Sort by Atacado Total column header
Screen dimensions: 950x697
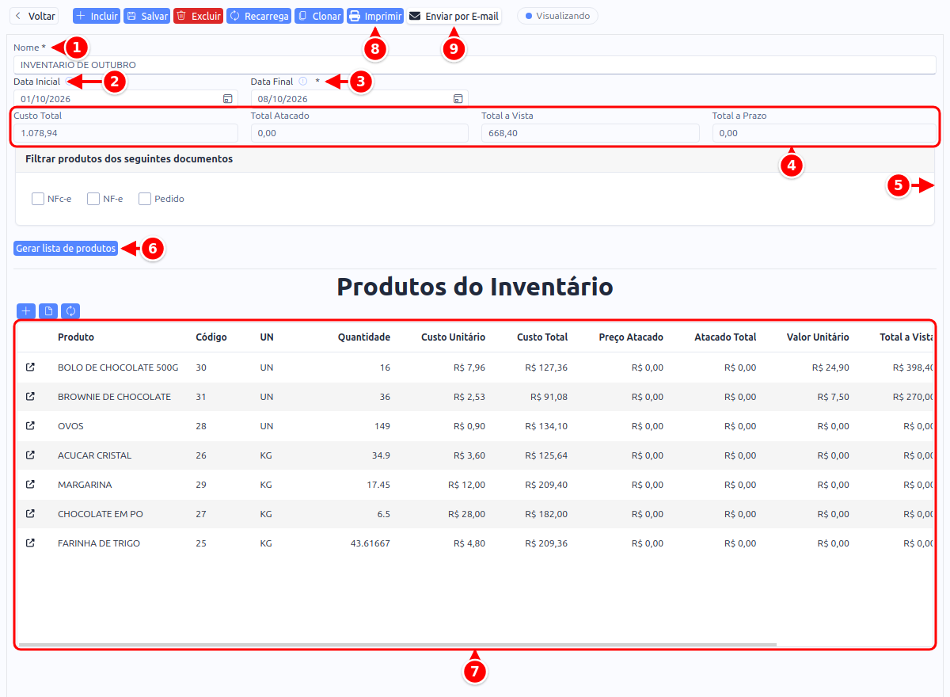coord(725,337)
